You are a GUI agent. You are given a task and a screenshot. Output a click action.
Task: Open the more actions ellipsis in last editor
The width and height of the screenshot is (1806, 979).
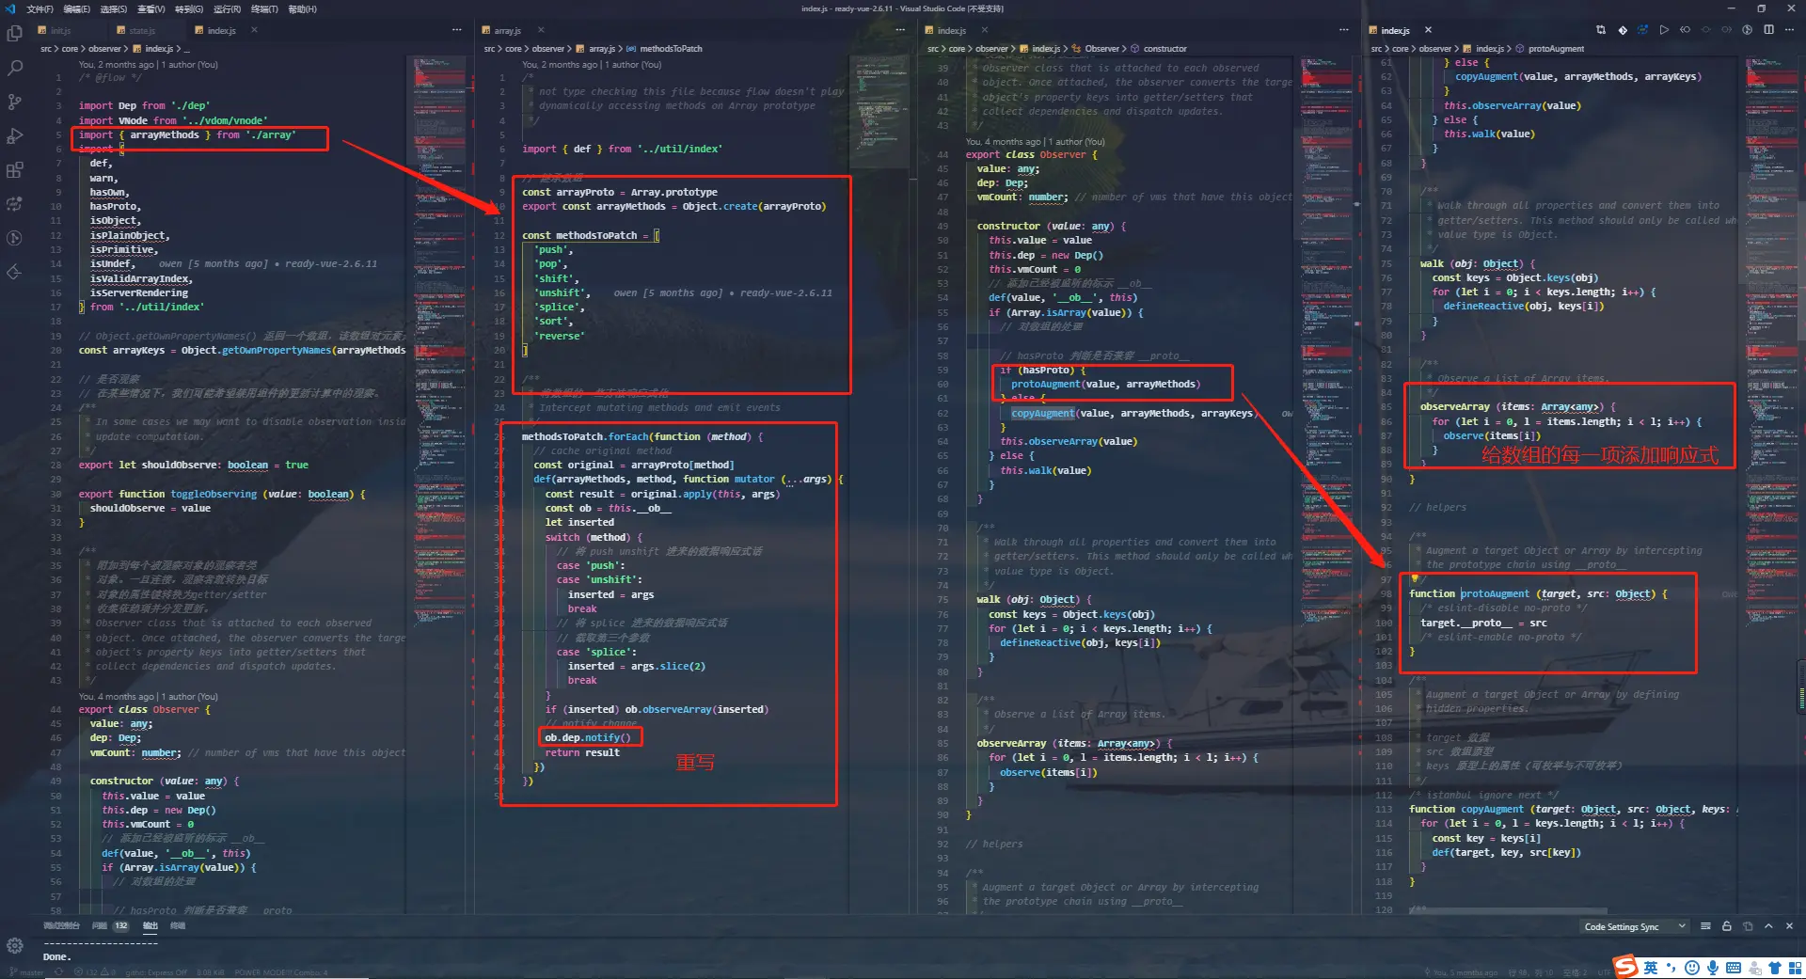pos(1790,30)
